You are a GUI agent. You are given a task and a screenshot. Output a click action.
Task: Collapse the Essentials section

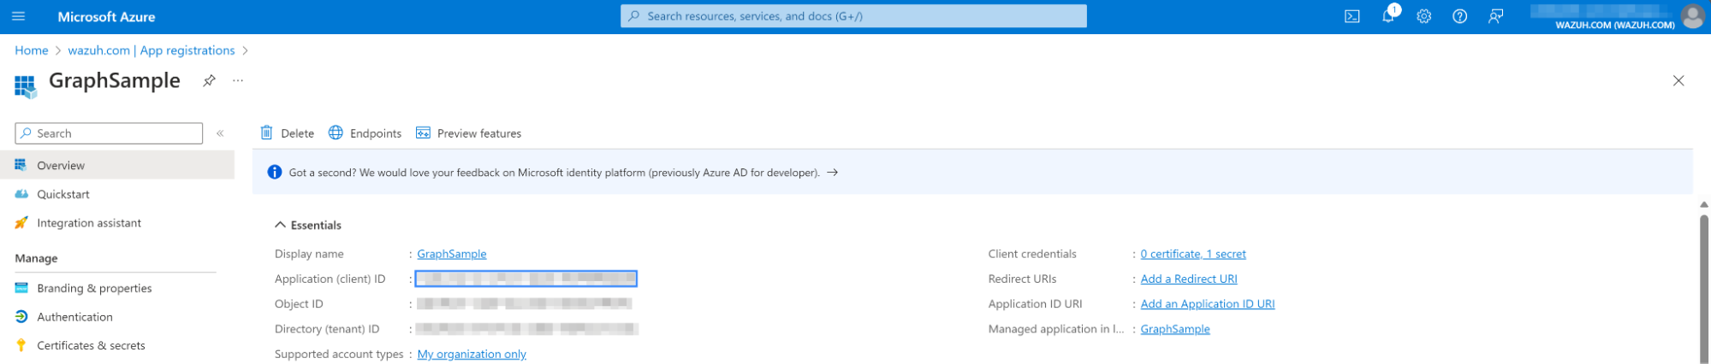point(280,225)
